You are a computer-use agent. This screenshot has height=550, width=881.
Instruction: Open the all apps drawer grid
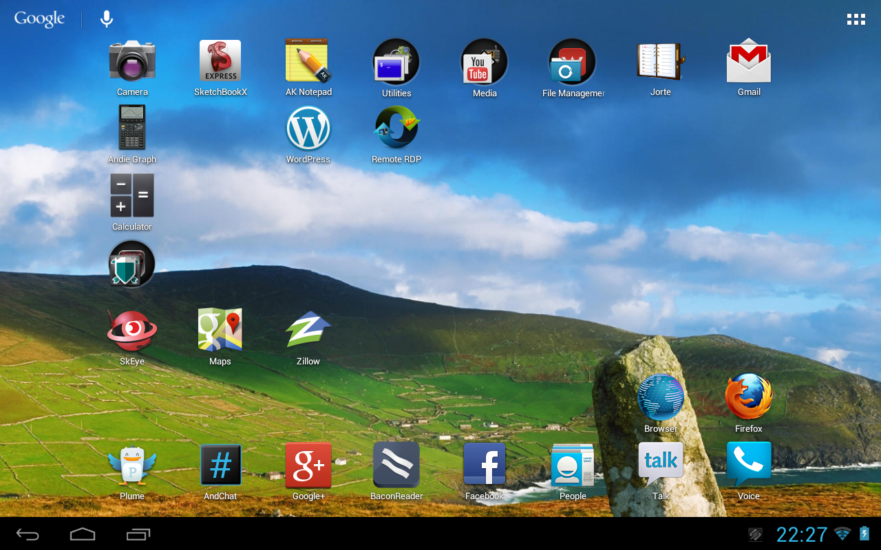pyautogui.click(x=856, y=19)
